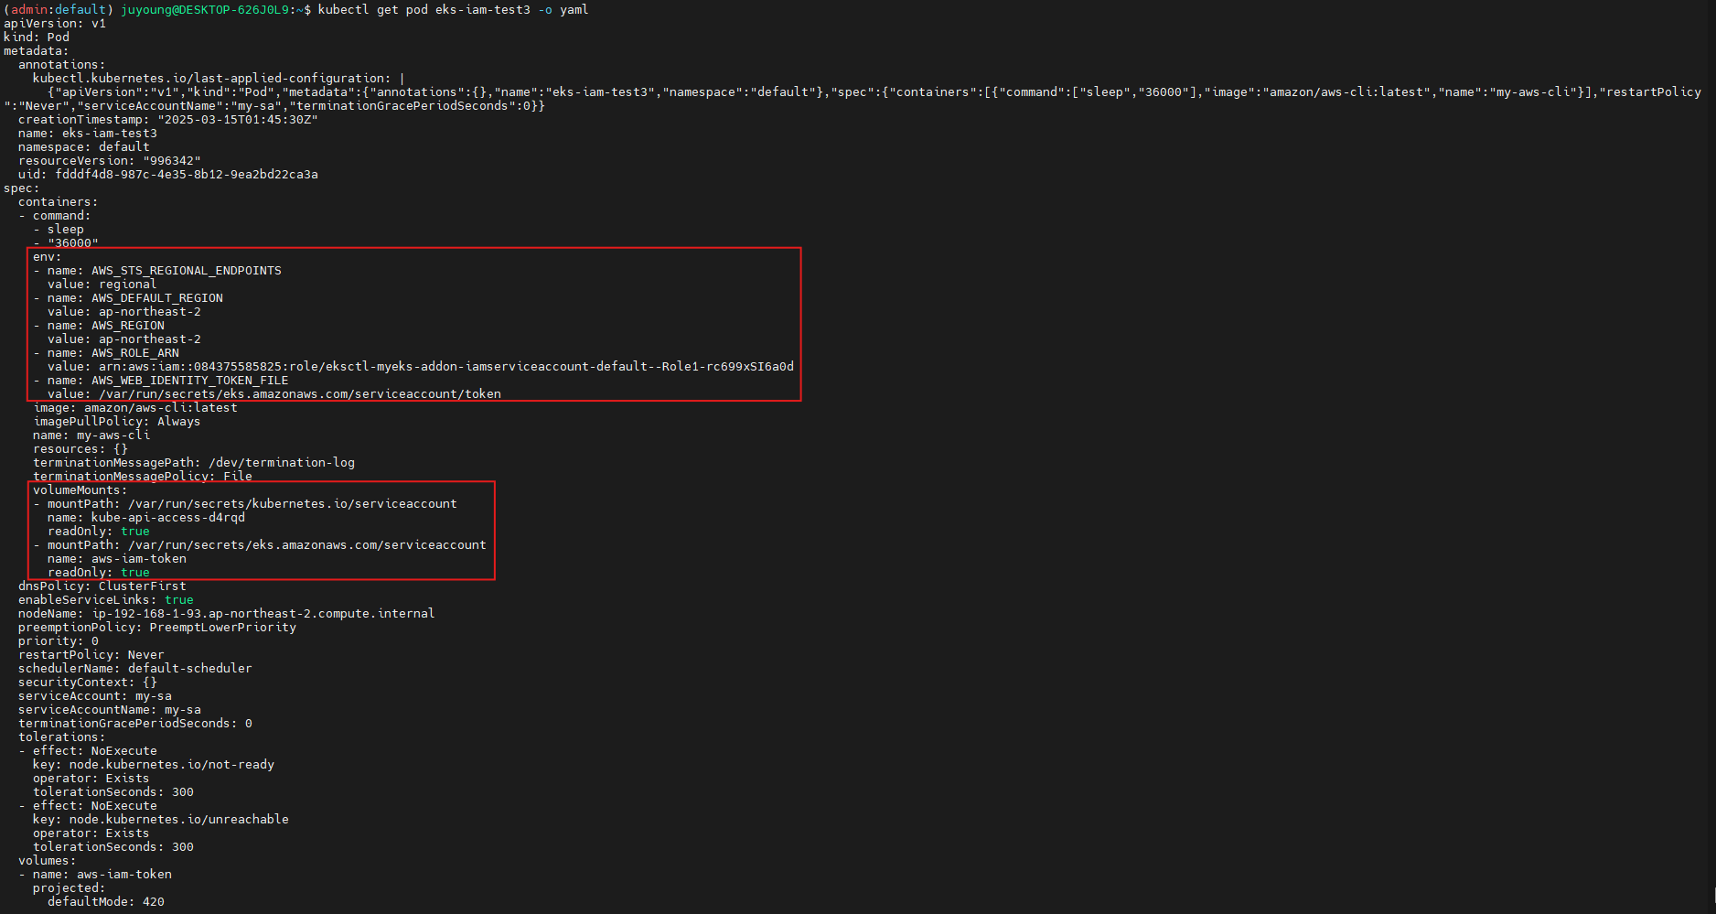Select AWS_WEB_IDENTITY_TOKEN_FILE env name
Viewport: 1716px width, 914px height.
[190, 381]
